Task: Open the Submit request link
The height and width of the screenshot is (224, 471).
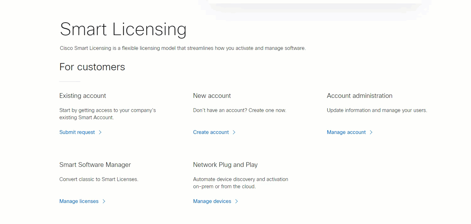Action: pos(77,132)
